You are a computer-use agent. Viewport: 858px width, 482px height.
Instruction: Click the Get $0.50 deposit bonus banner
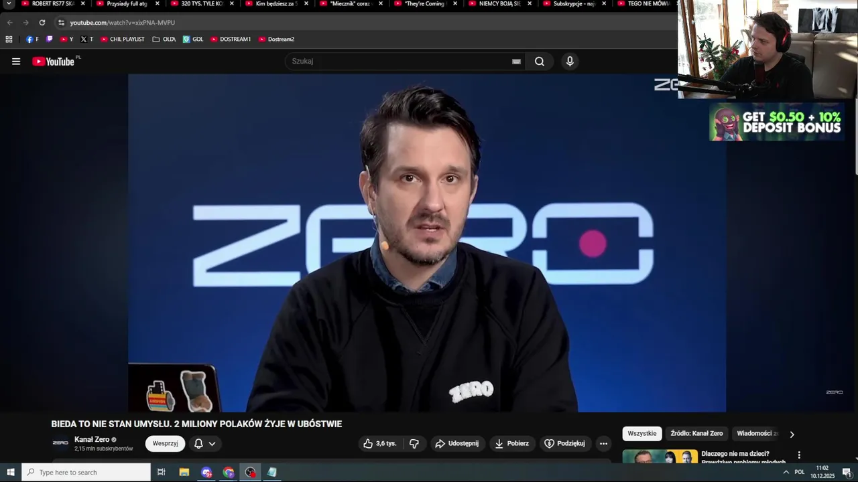776,122
